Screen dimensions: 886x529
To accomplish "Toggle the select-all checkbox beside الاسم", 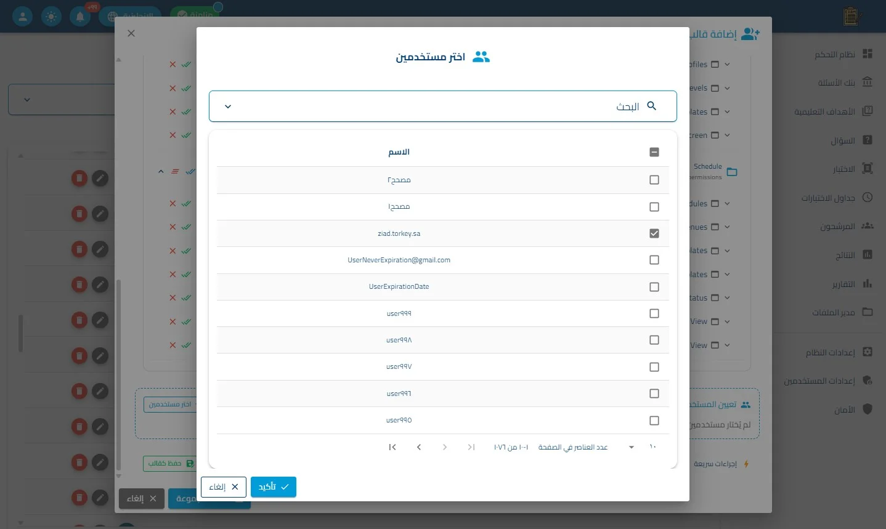I will click(x=654, y=152).
